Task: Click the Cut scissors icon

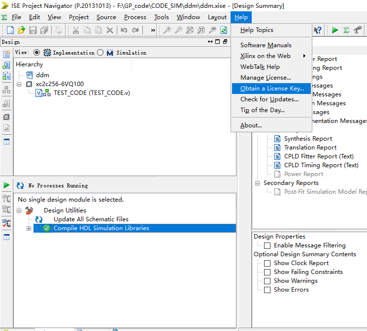Action: tap(75, 30)
